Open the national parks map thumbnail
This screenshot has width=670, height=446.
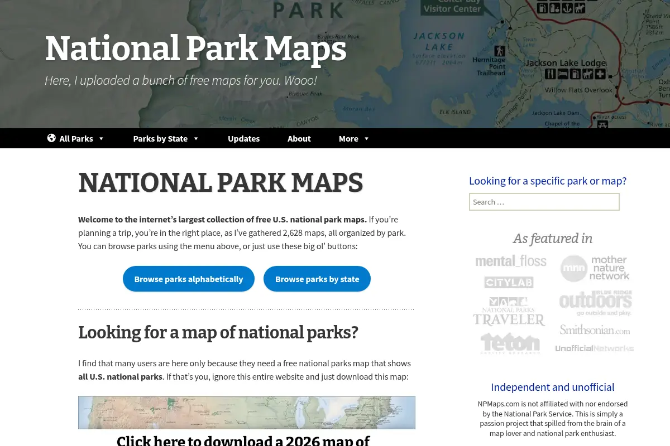click(247, 413)
